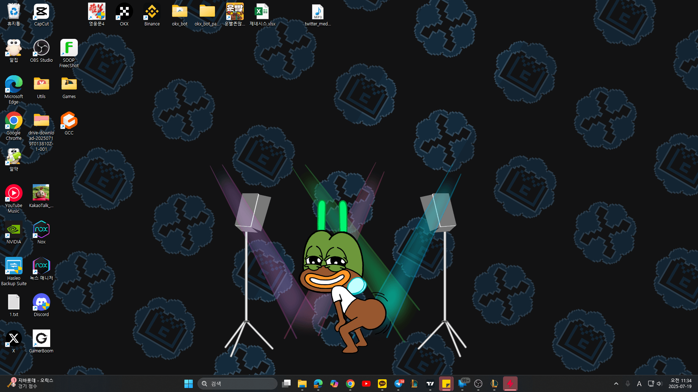Open Task View from the taskbar
Image resolution: width=698 pixels, height=392 pixels.
(x=286, y=384)
